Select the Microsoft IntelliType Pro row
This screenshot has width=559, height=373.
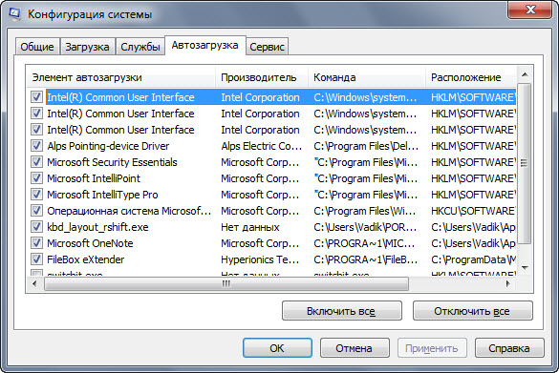coord(272,195)
